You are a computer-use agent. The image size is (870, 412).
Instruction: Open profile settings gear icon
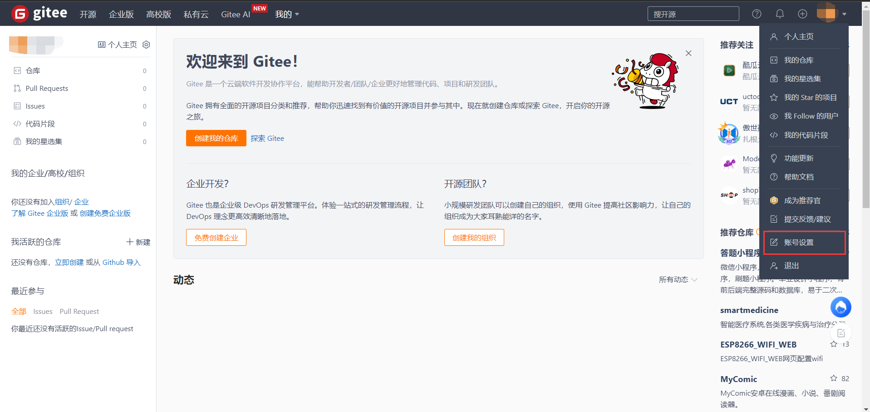point(146,45)
